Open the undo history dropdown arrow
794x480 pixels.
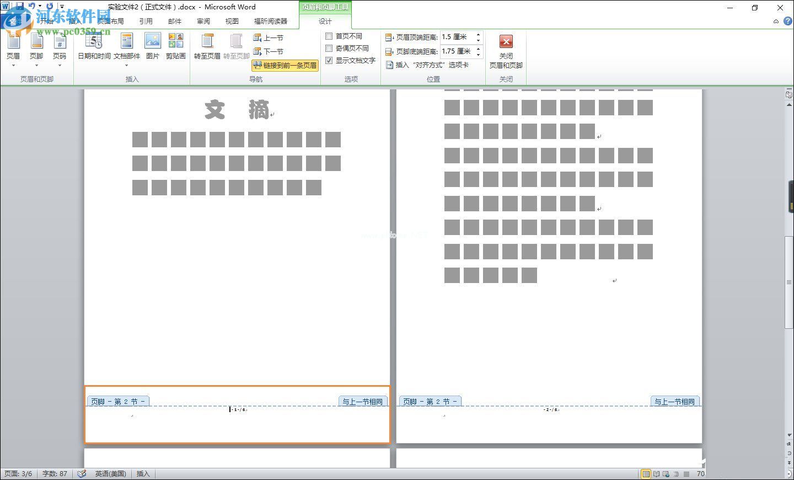pos(40,7)
